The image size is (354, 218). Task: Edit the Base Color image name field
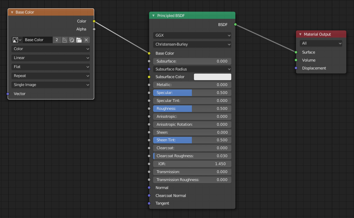(37, 40)
